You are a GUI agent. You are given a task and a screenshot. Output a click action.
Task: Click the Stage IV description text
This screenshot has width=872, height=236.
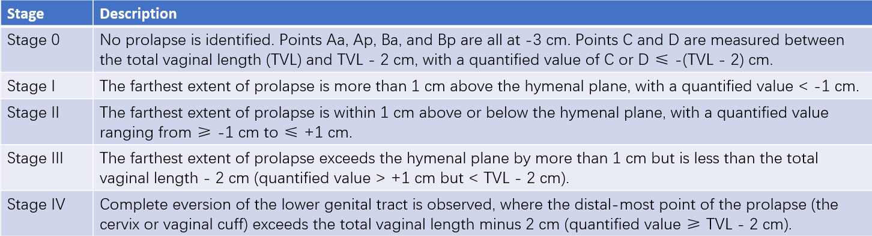point(469,213)
